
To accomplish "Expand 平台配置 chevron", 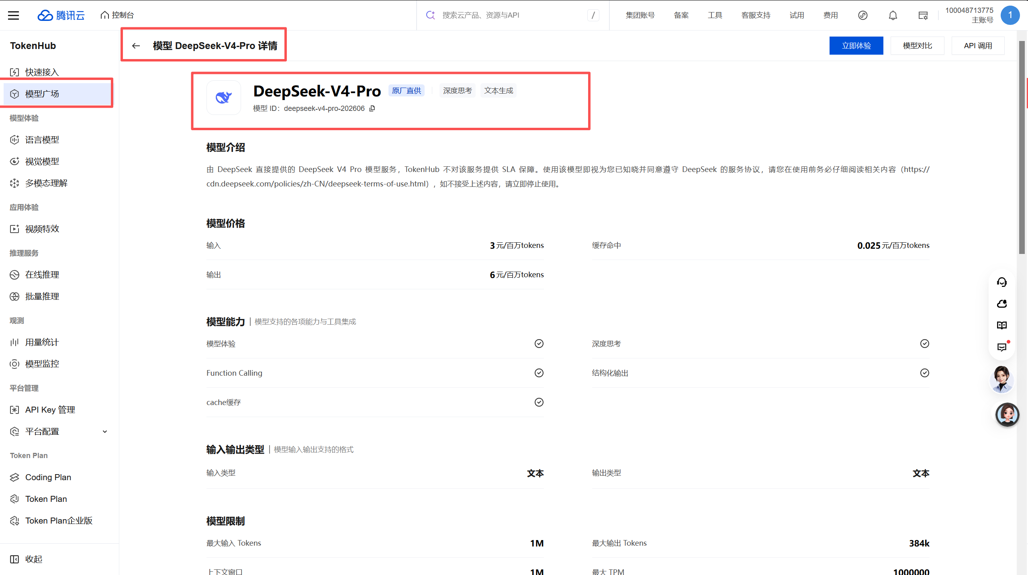I will click(x=105, y=432).
